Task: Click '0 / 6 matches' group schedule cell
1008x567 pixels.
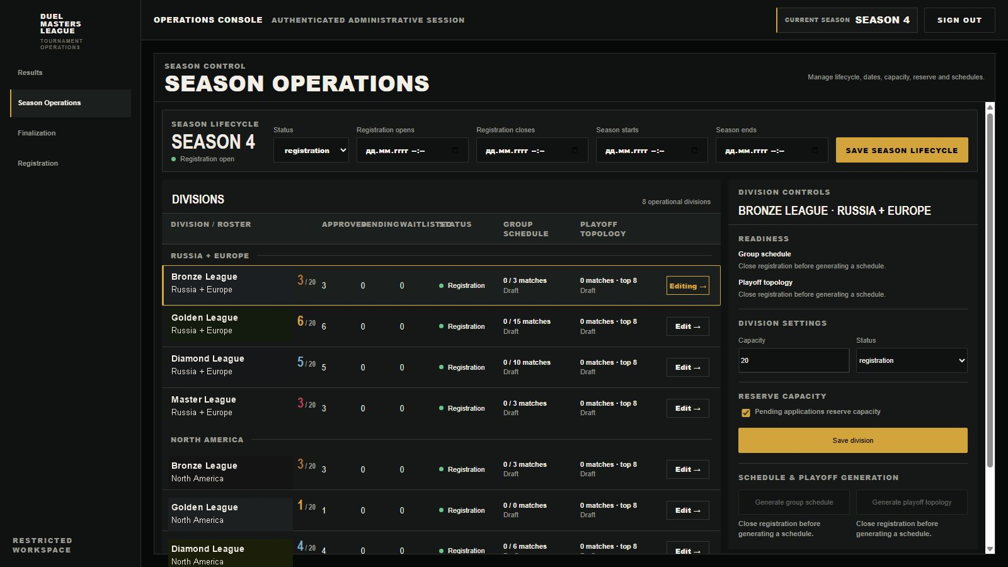Action: click(525, 546)
